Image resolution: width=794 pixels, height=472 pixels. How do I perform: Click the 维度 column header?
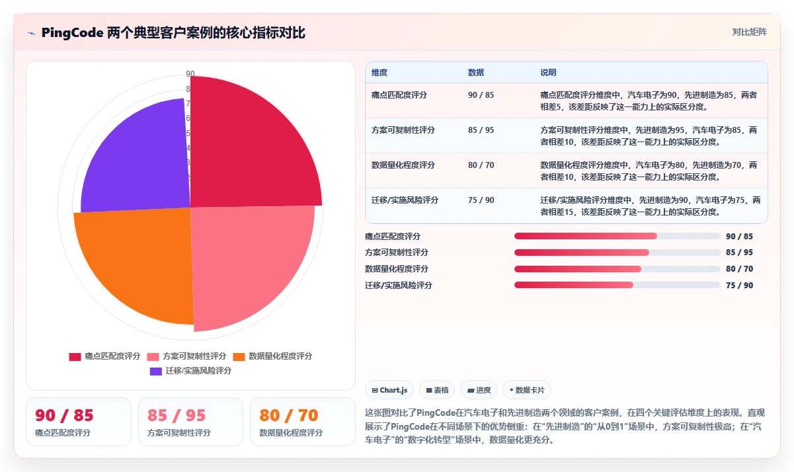click(379, 72)
